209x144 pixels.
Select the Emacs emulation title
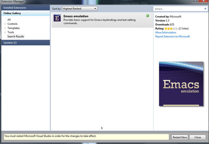[76, 16]
